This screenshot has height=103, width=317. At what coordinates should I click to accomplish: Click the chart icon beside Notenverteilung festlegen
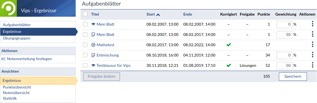(4, 59)
